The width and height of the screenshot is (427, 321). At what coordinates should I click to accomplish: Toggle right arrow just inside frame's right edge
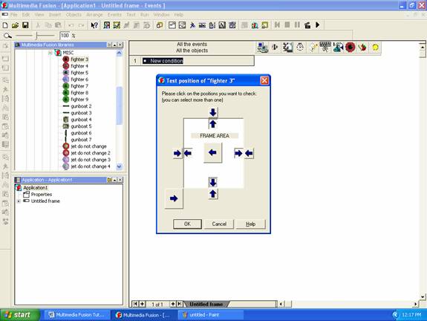[x=238, y=153]
